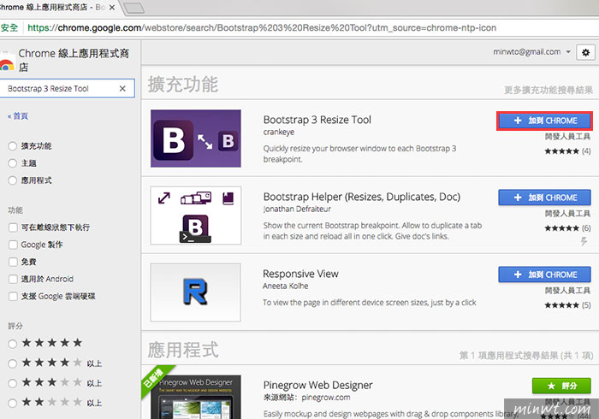Viewport: 599px width, 419px height.
Task: Click the pinegrow.com source site text
Action: [326, 398]
